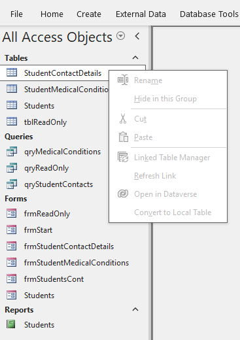240x340 pixels.
Task: Click the Forms group header
Action: pyautogui.click(x=16, y=199)
